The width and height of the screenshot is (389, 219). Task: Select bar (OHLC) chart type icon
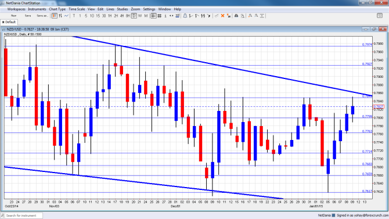coord(60,16)
